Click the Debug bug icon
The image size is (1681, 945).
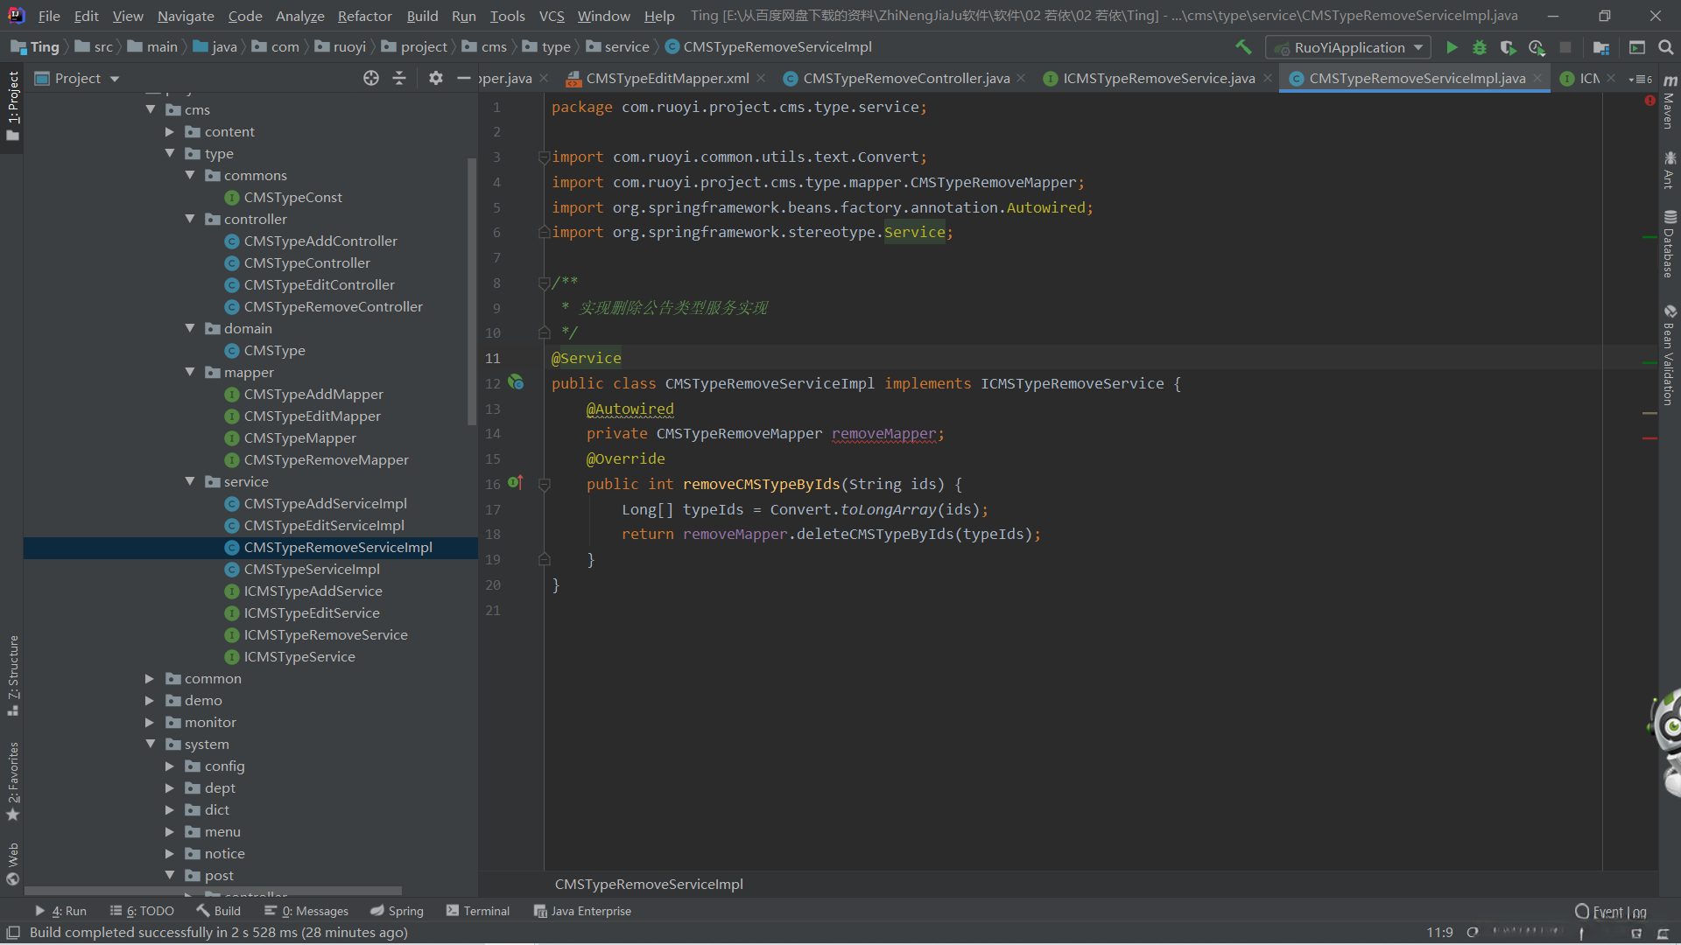(x=1480, y=47)
